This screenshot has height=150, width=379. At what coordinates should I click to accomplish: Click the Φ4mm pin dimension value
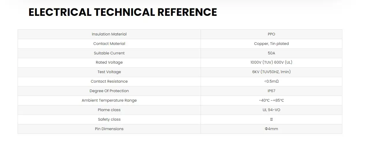[x=271, y=129]
